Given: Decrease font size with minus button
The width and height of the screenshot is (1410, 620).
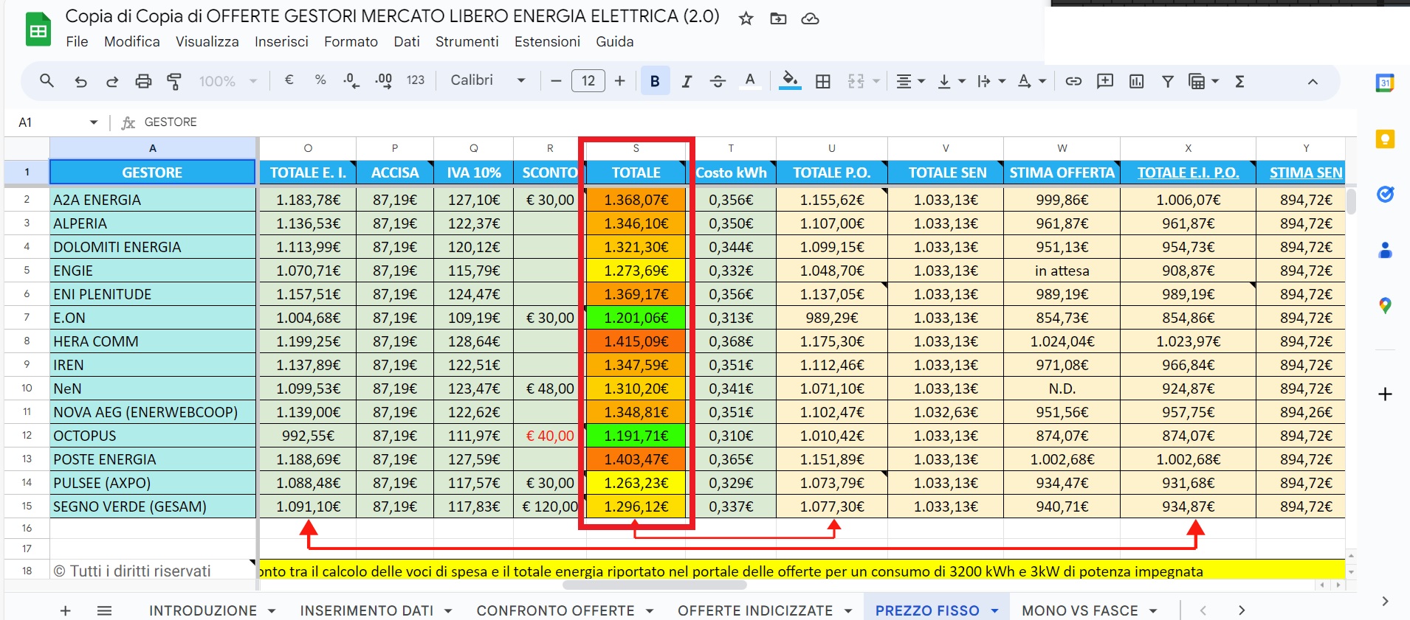Looking at the screenshot, I should 557,81.
